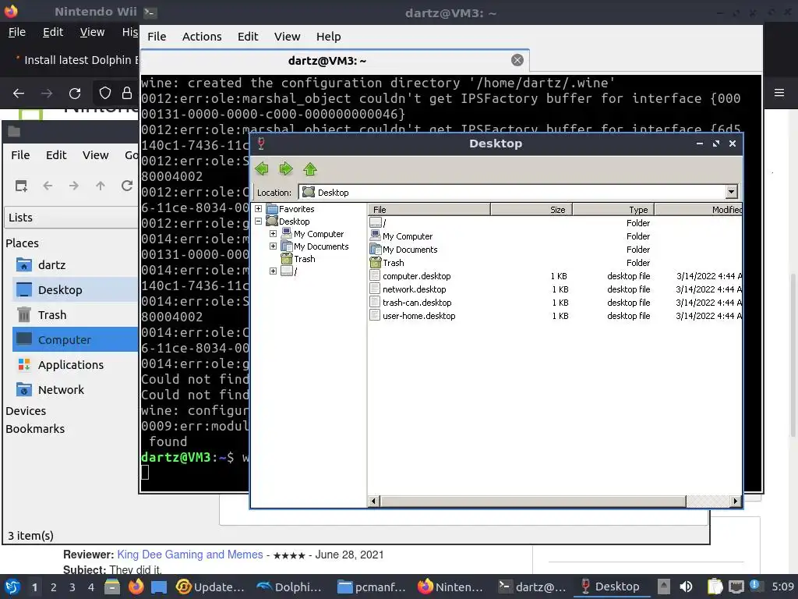The width and height of the screenshot is (798, 599).
Task: Click Update taskbar entry
Action: click(x=210, y=587)
